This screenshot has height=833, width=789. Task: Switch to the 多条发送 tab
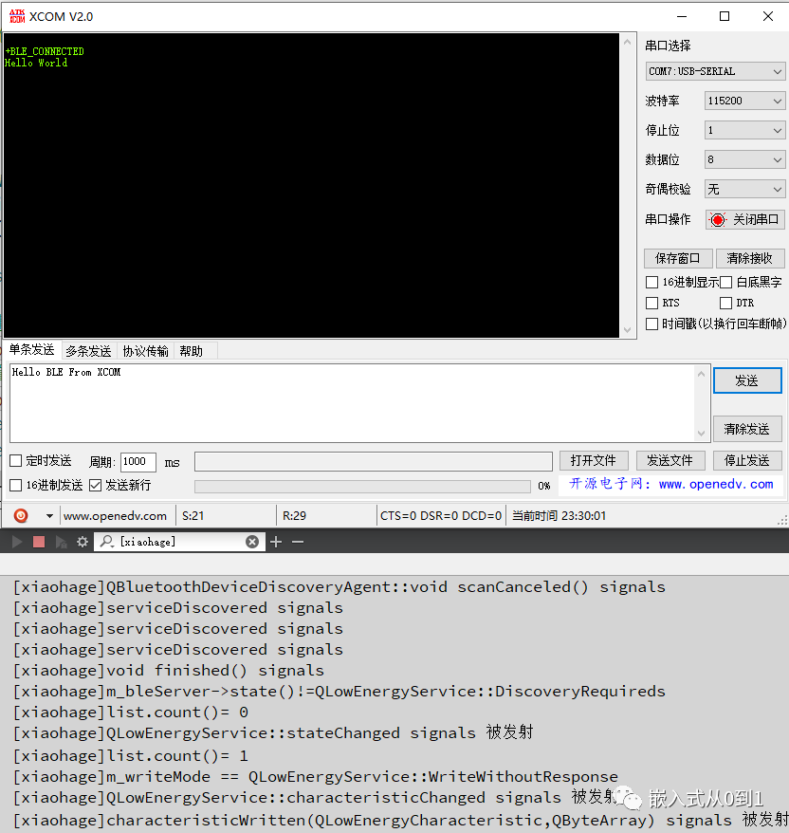(x=88, y=351)
